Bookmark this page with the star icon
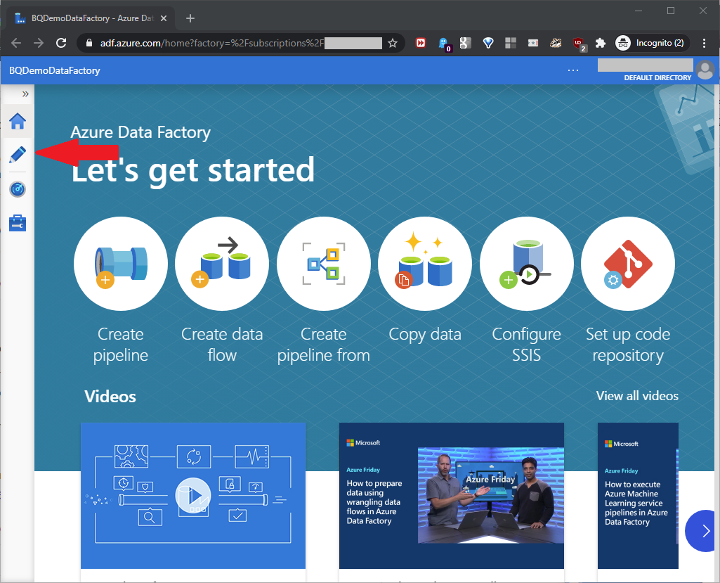Viewport: 720px width, 583px height. pos(393,43)
